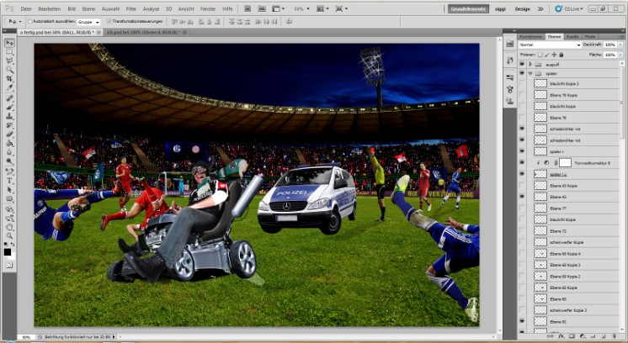
Task: Click the foreground color swatch
Action: (8, 251)
